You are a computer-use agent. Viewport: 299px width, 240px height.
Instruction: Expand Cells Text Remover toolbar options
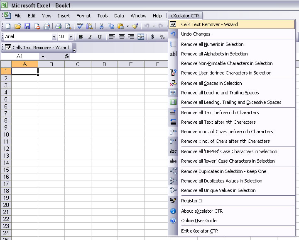pyautogui.click(x=74, y=48)
